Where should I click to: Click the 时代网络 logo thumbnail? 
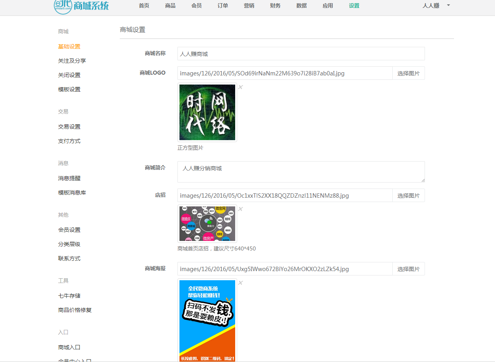pos(207,112)
